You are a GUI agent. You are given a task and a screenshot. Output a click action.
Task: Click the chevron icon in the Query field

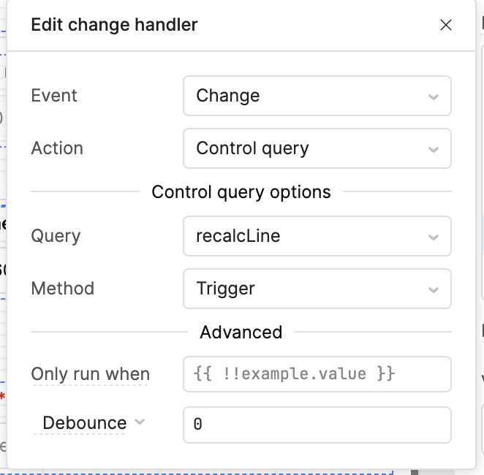pos(434,237)
